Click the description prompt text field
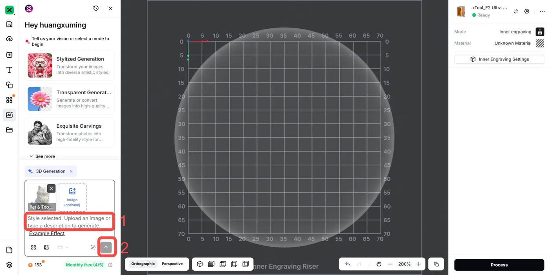 (x=70, y=222)
